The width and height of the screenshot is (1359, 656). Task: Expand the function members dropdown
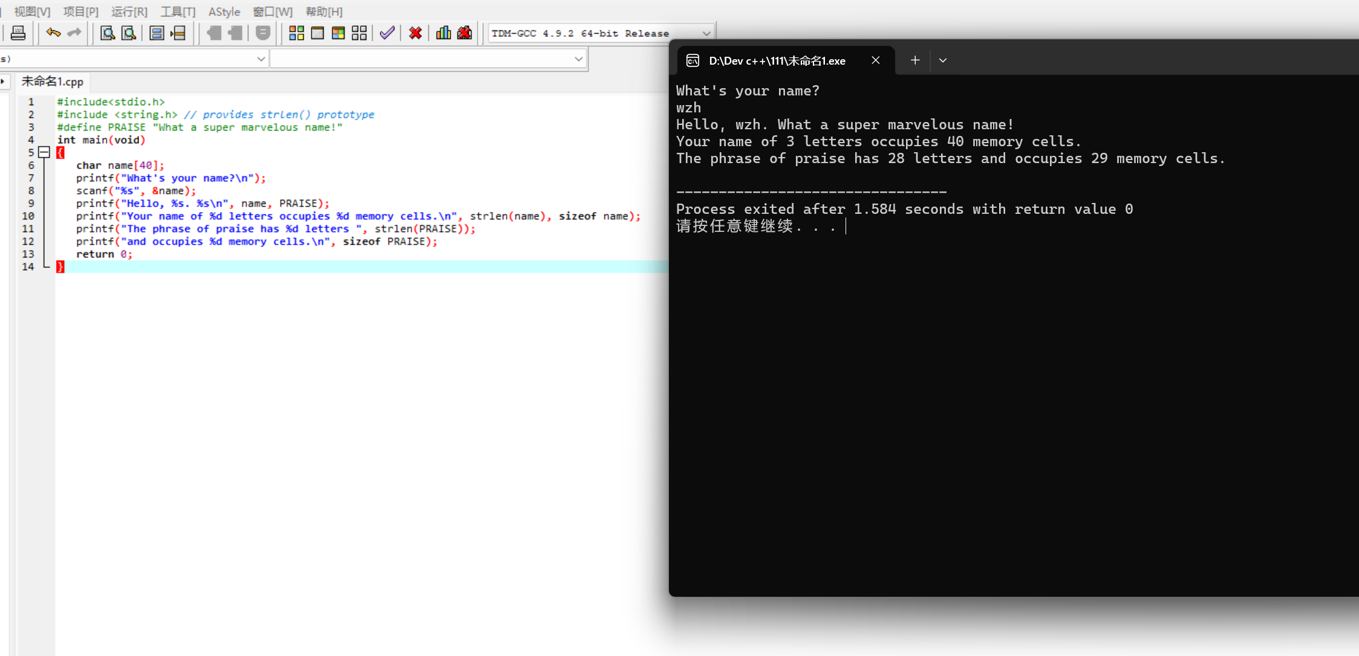578,59
